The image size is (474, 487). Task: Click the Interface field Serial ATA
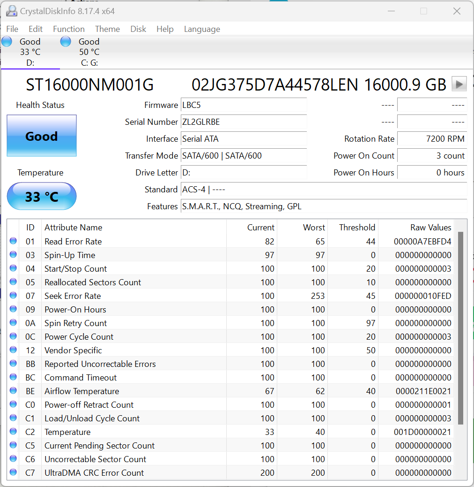coord(244,138)
